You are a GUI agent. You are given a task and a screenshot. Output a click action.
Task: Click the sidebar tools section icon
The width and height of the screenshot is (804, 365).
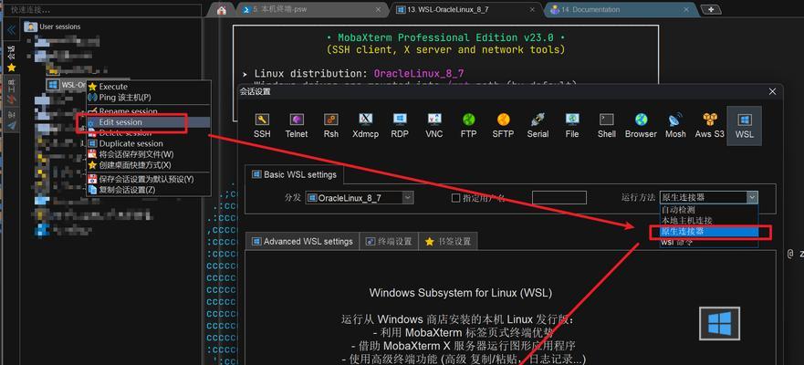pos(11,99)
